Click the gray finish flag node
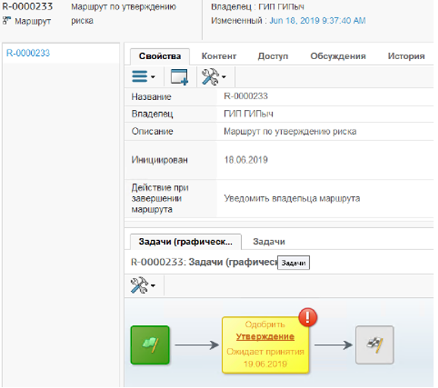This screenshot has width=438, height=388. pyautogui.click(x=375, y=346)
